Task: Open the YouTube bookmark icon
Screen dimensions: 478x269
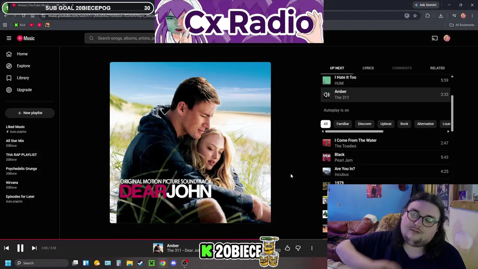Action: tap(31, 25)
